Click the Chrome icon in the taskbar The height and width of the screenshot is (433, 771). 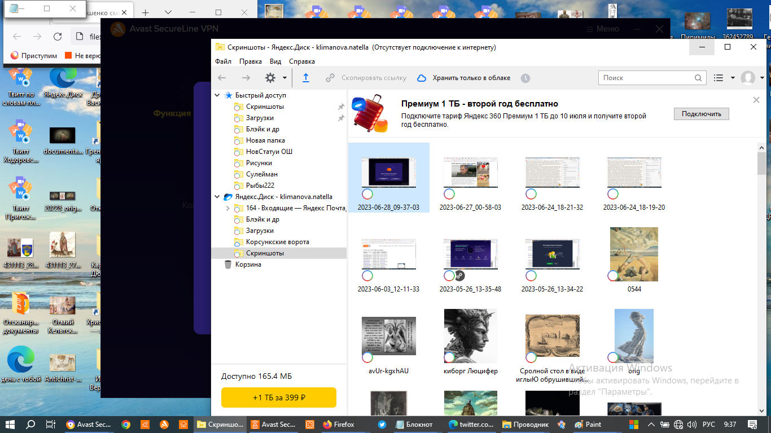[126, 425]
